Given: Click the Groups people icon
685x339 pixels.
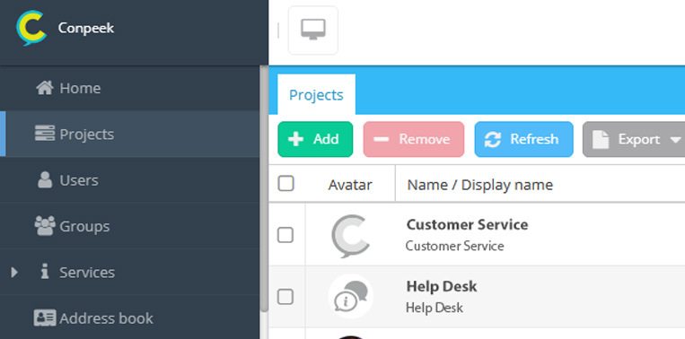Looking at the screenshot, I should tap(45, 226).
